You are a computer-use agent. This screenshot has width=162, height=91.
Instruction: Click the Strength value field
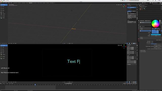pos(156,36)
